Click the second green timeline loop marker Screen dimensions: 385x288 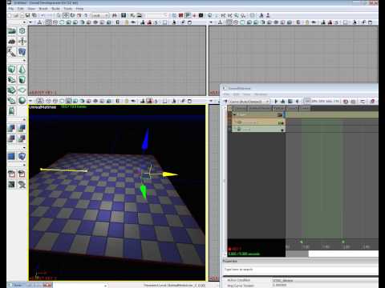tap(343, 242)
